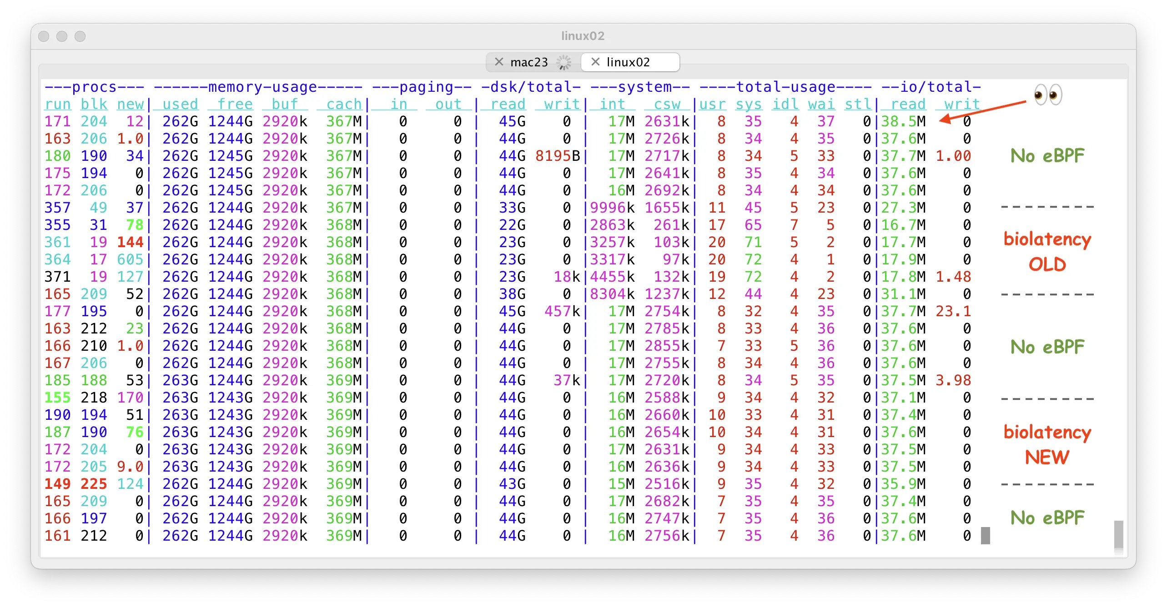Click the bold red blk value 225
The height and width of the screenshot is (607, 1167).
click(x=94, y=484)
